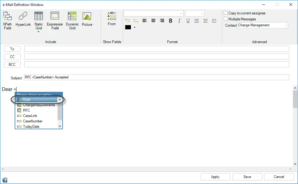Click the To recipients button
The width and height of the screenshot is (298, 184).
click(x=12, y=49)
